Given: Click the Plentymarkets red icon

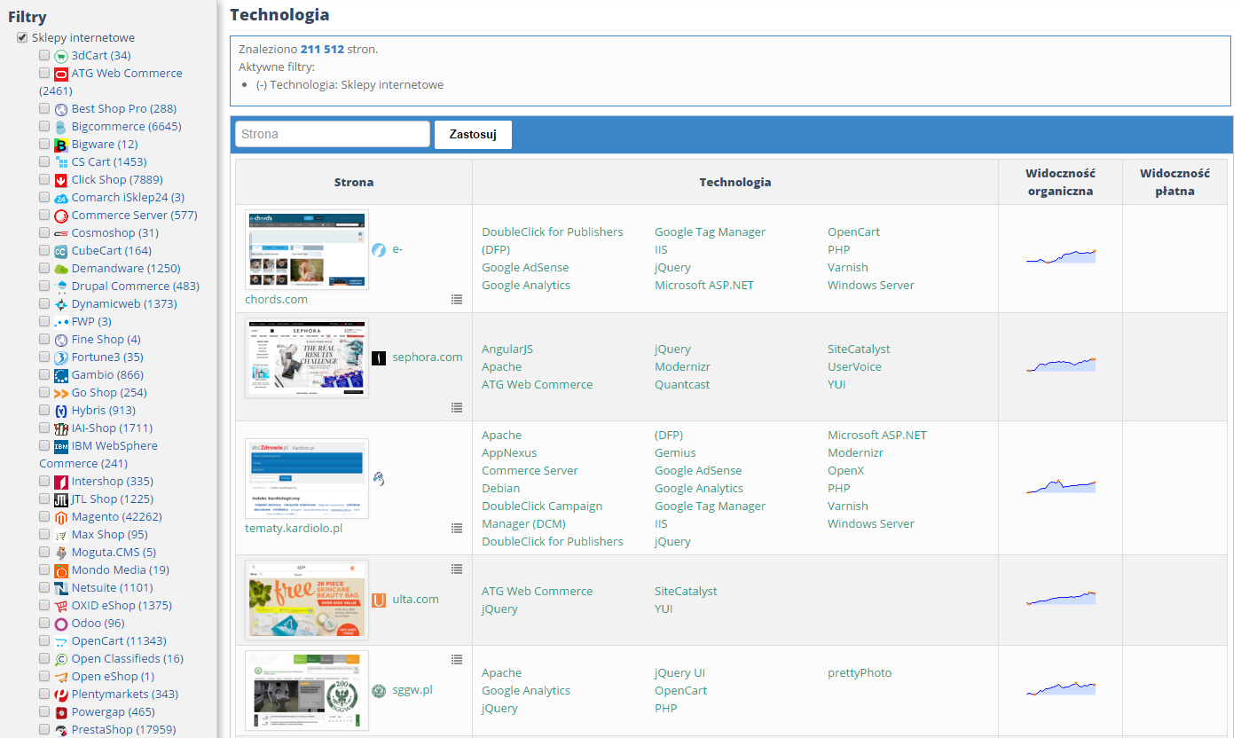Looking at the screenshot, I should tap(61, 695).
